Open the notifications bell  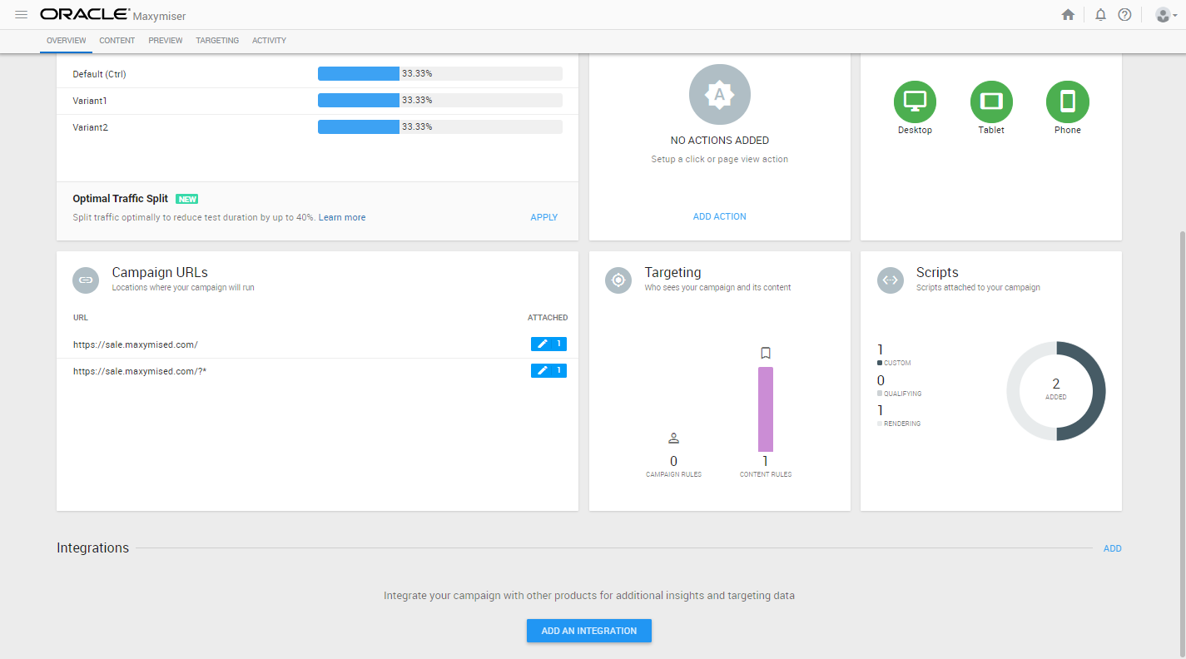1100,15
